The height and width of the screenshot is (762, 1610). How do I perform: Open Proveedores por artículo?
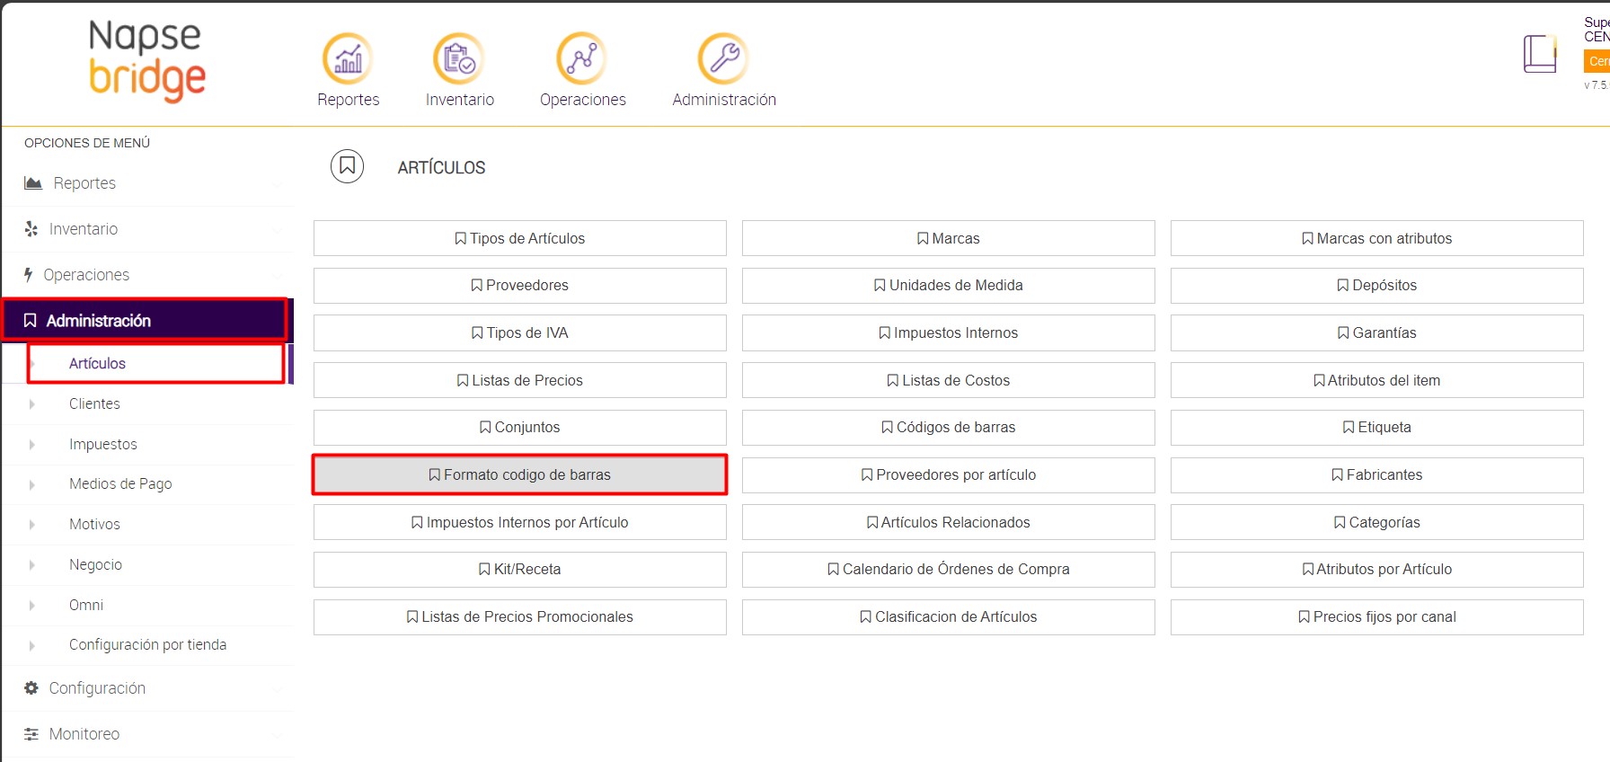click(948, 474)
